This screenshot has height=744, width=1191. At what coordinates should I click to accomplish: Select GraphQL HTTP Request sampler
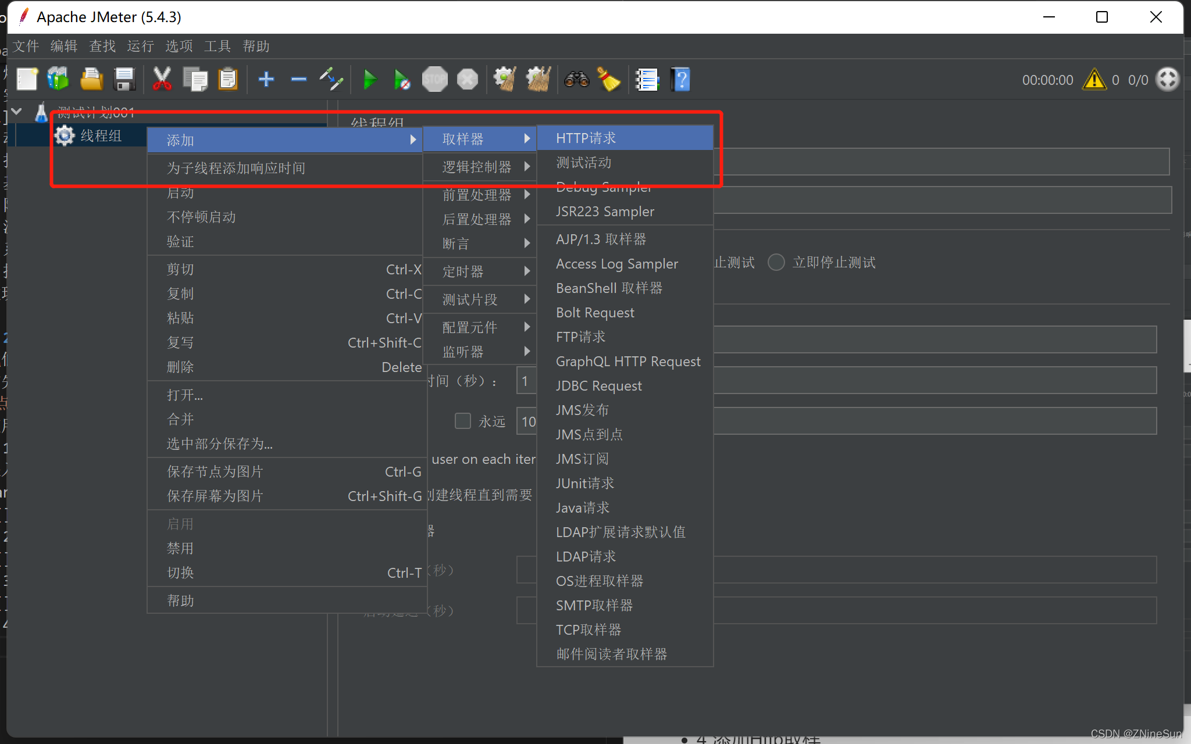627,361
